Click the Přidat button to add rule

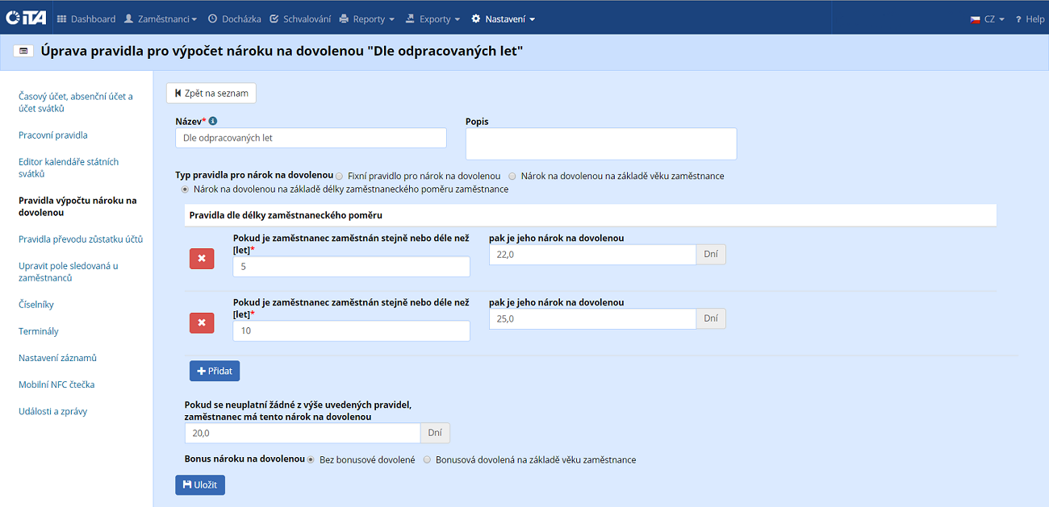coord(215,371)
